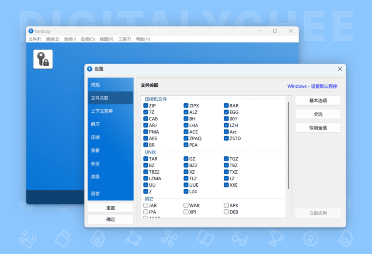This screenshot has width=372, height=254.
Task: Enable the JAR file association
Action: (146, 205)
